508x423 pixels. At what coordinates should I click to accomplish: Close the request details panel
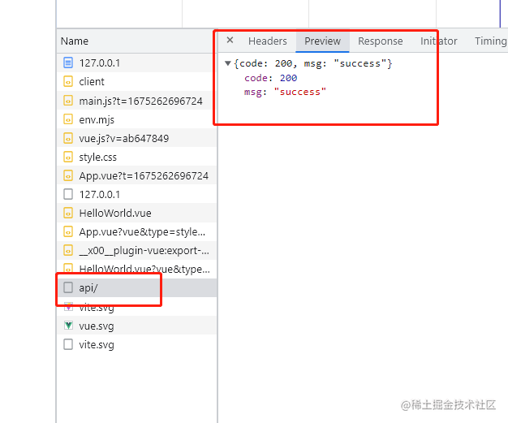tap(230, 41)
